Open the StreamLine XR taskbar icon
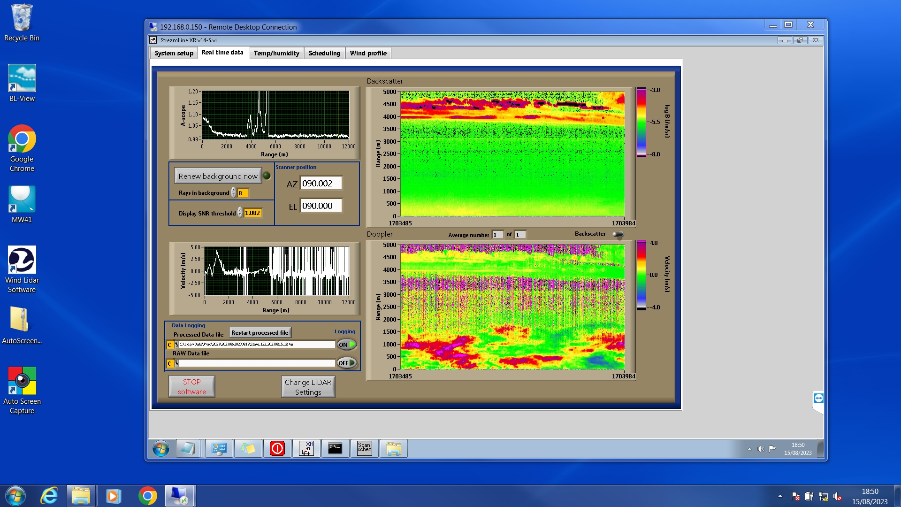This screenshot has width=901, height=507. click(306, 448)
